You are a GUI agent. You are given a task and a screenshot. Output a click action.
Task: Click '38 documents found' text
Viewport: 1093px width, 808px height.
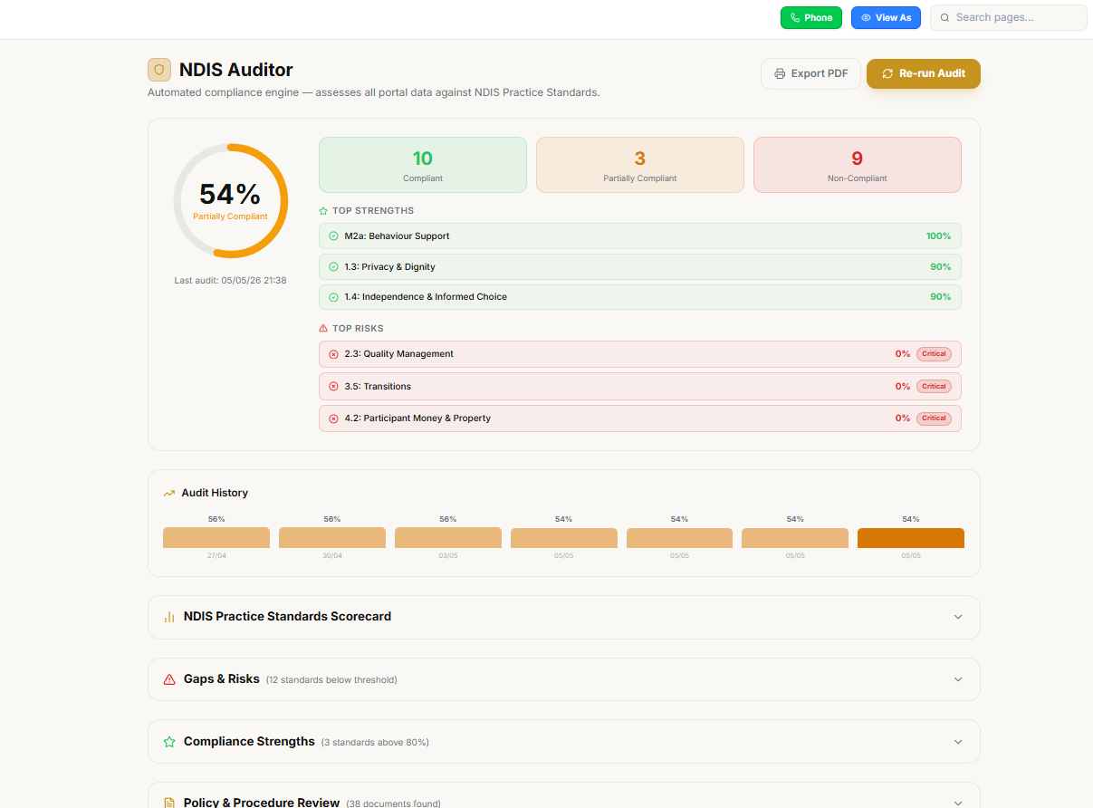coord(393,803)
